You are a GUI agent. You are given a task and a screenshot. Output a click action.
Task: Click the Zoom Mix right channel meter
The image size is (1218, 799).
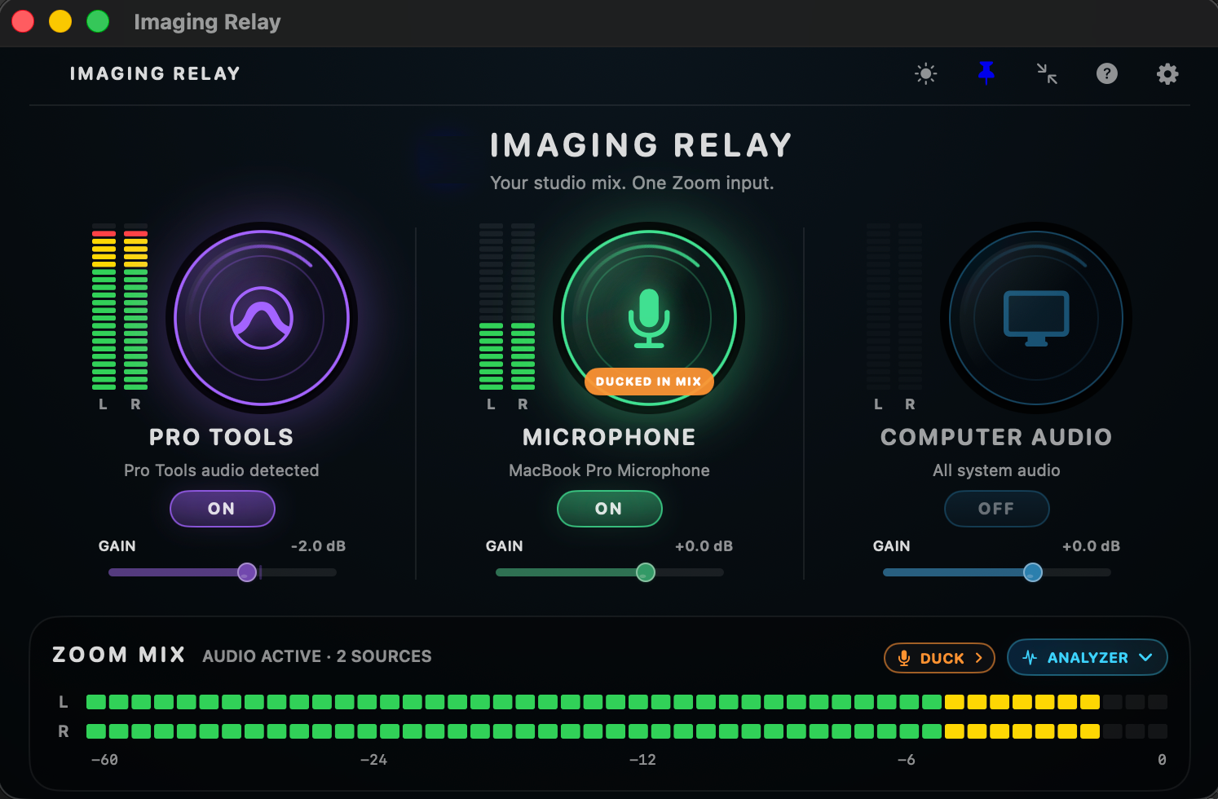[x=627, y=731]
